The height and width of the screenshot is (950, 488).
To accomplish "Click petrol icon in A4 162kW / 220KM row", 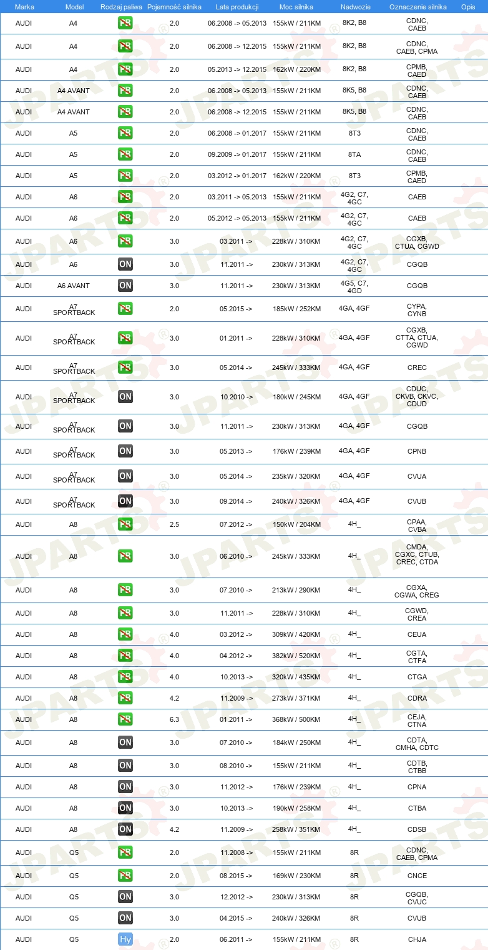I will [x=125, y=69].
